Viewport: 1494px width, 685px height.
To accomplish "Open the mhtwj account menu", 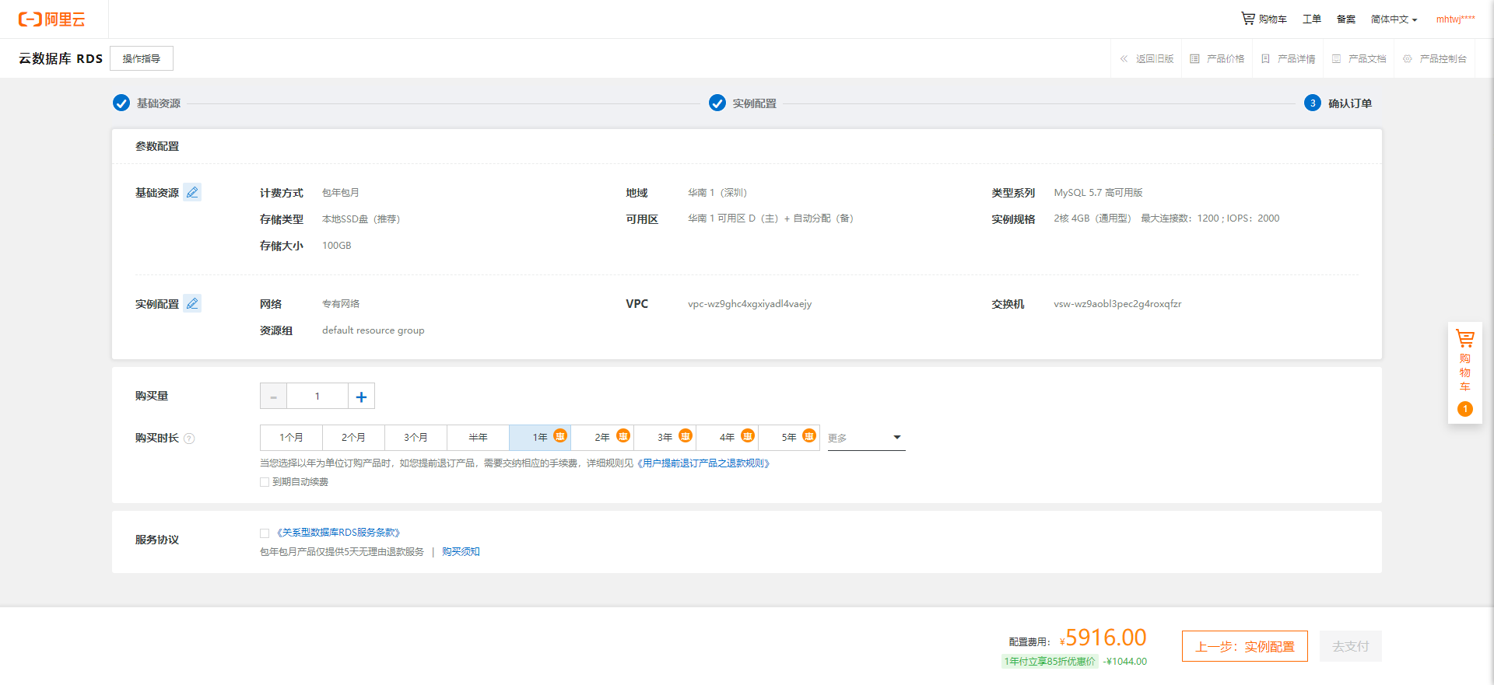I will [x=1455, y=19].
